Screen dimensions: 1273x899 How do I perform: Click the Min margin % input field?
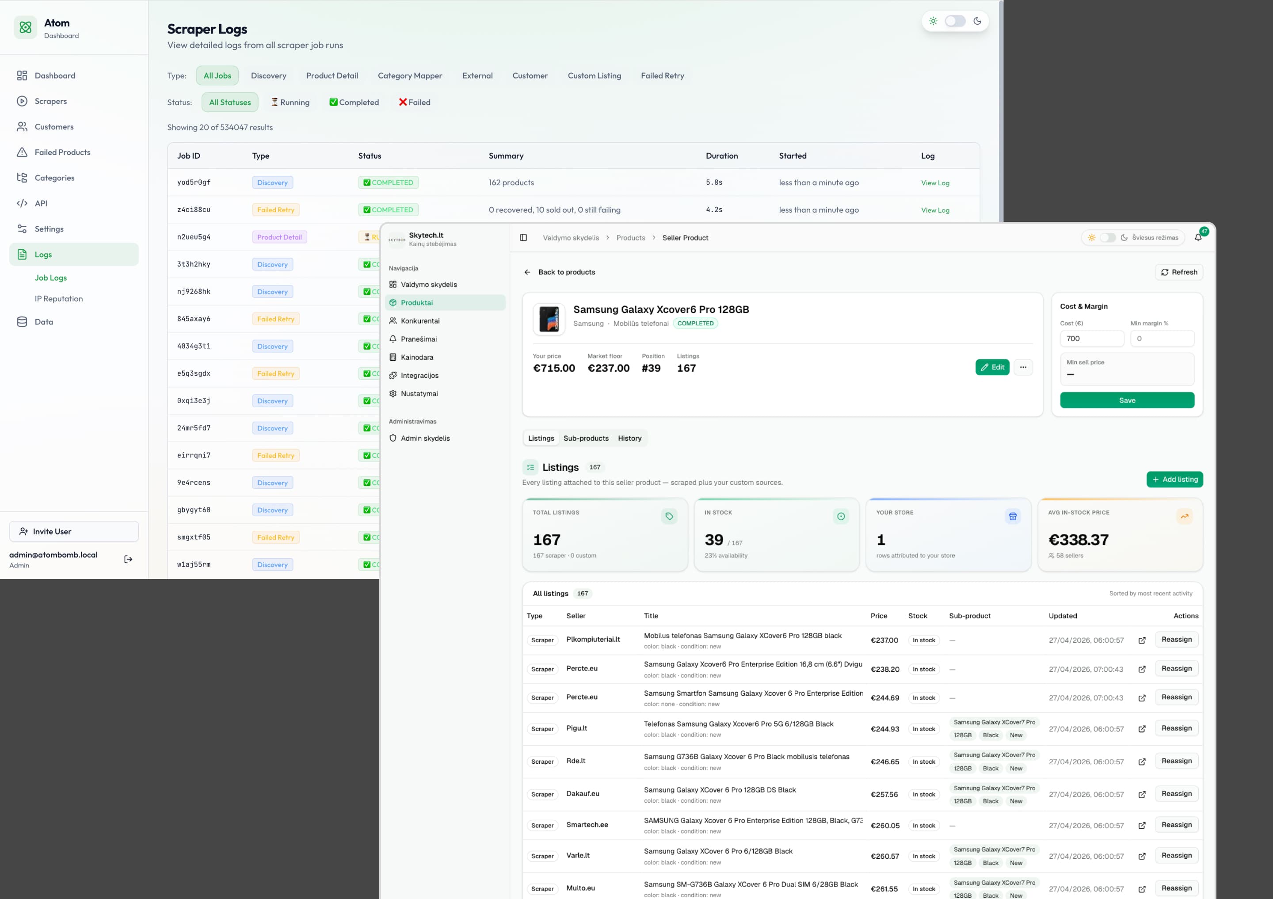pos(1162,339)
